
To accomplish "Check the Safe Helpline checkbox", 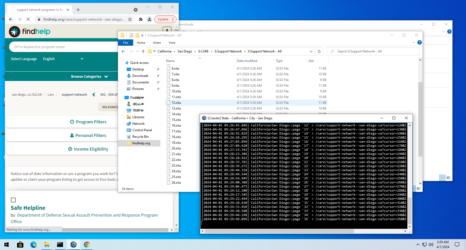I will (x=13, y=200).
